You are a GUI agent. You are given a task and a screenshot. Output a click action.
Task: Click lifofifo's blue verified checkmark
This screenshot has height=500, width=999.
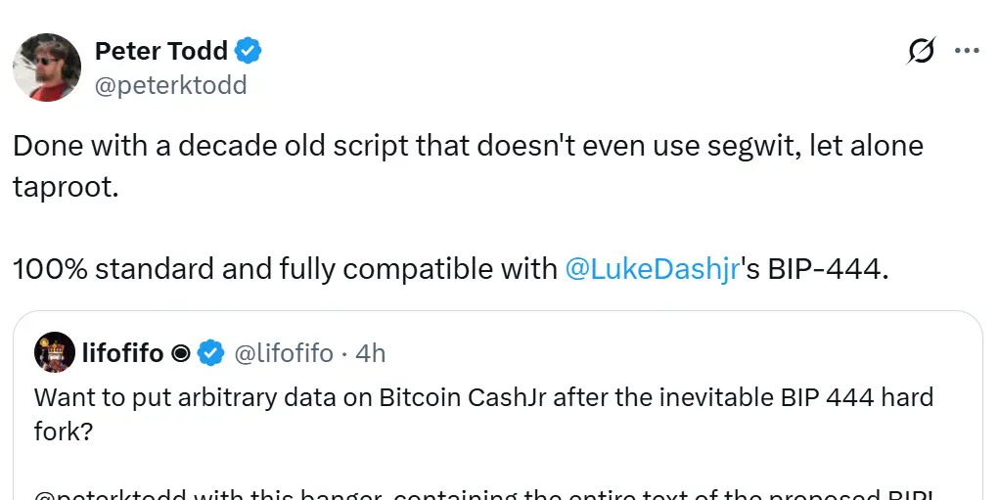click(x=210, y=353)
